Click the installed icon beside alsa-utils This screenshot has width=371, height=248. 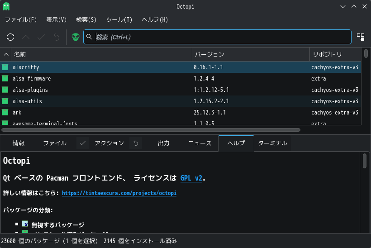pos(5,101)
